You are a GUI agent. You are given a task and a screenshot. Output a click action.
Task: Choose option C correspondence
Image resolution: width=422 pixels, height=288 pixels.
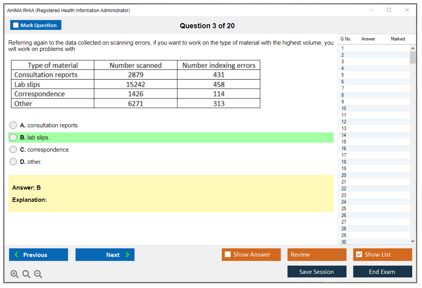coord(13,150)
